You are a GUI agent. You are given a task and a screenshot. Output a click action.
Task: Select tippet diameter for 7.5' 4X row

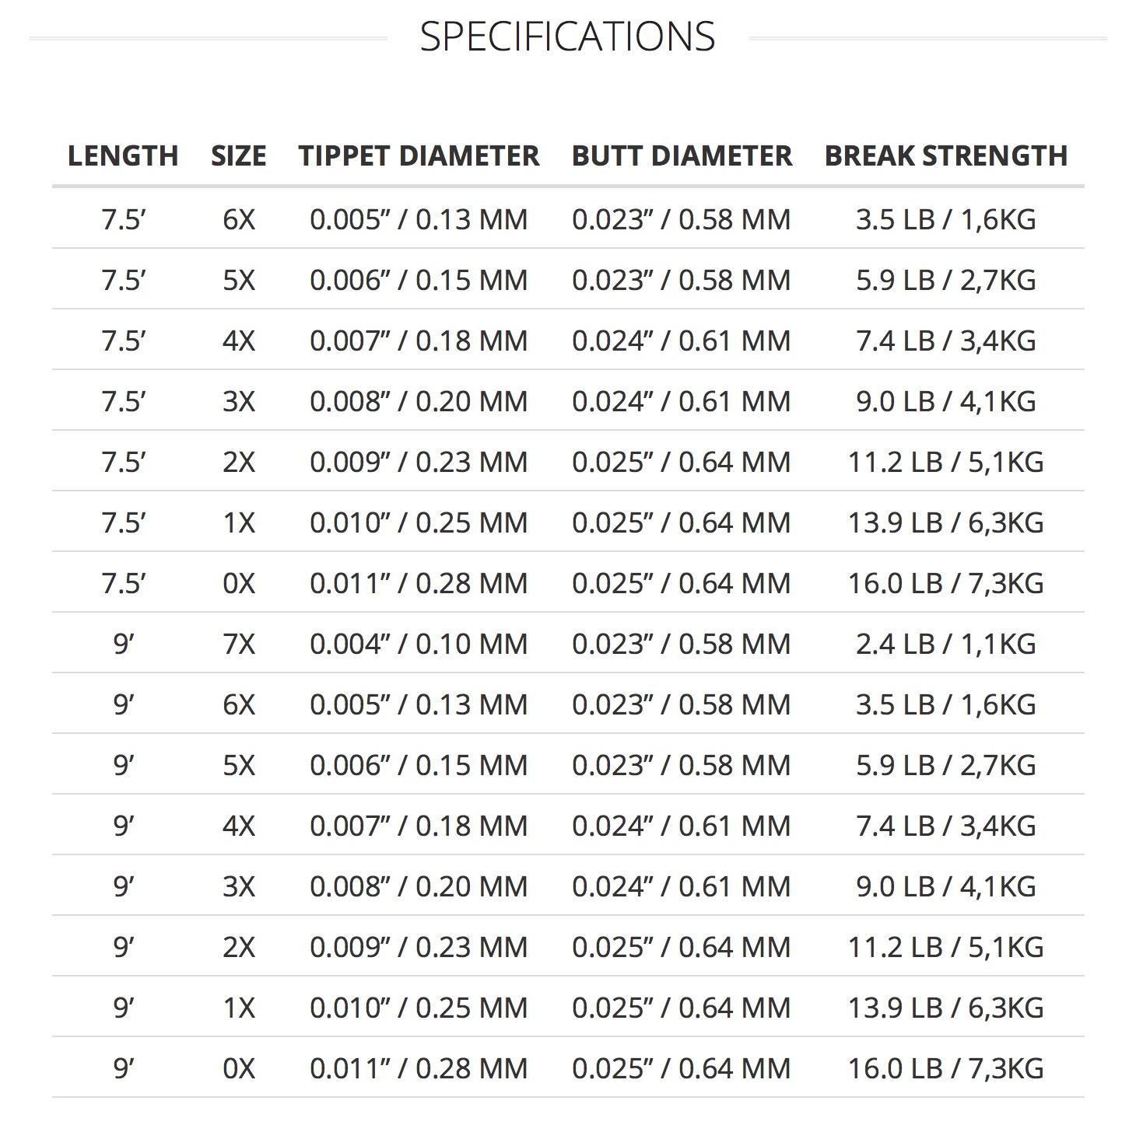tap(419, 341)
